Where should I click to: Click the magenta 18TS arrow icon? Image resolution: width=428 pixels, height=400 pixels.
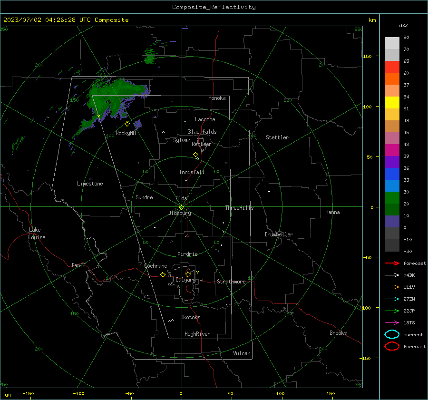pos(392,323)
